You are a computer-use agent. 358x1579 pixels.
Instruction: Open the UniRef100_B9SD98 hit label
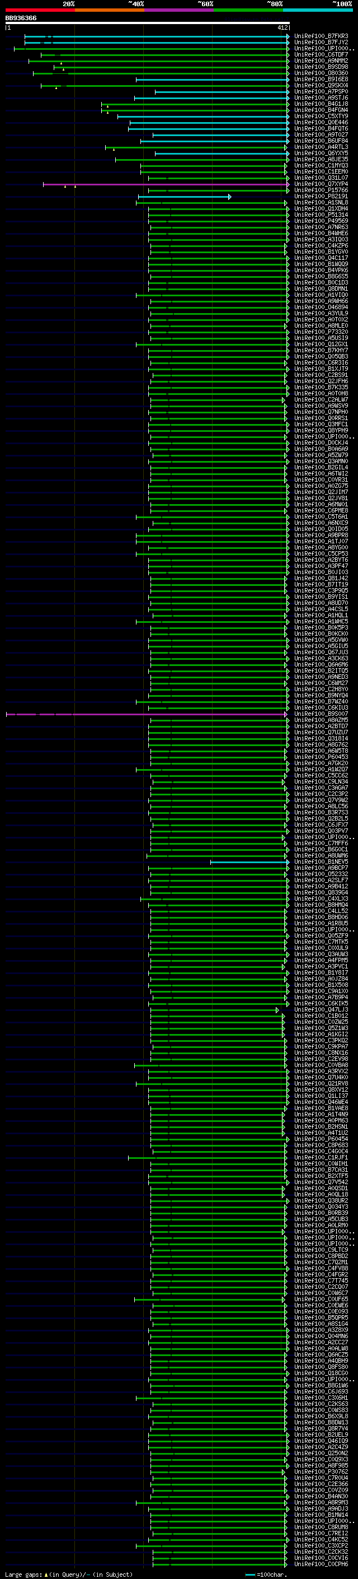321,67
